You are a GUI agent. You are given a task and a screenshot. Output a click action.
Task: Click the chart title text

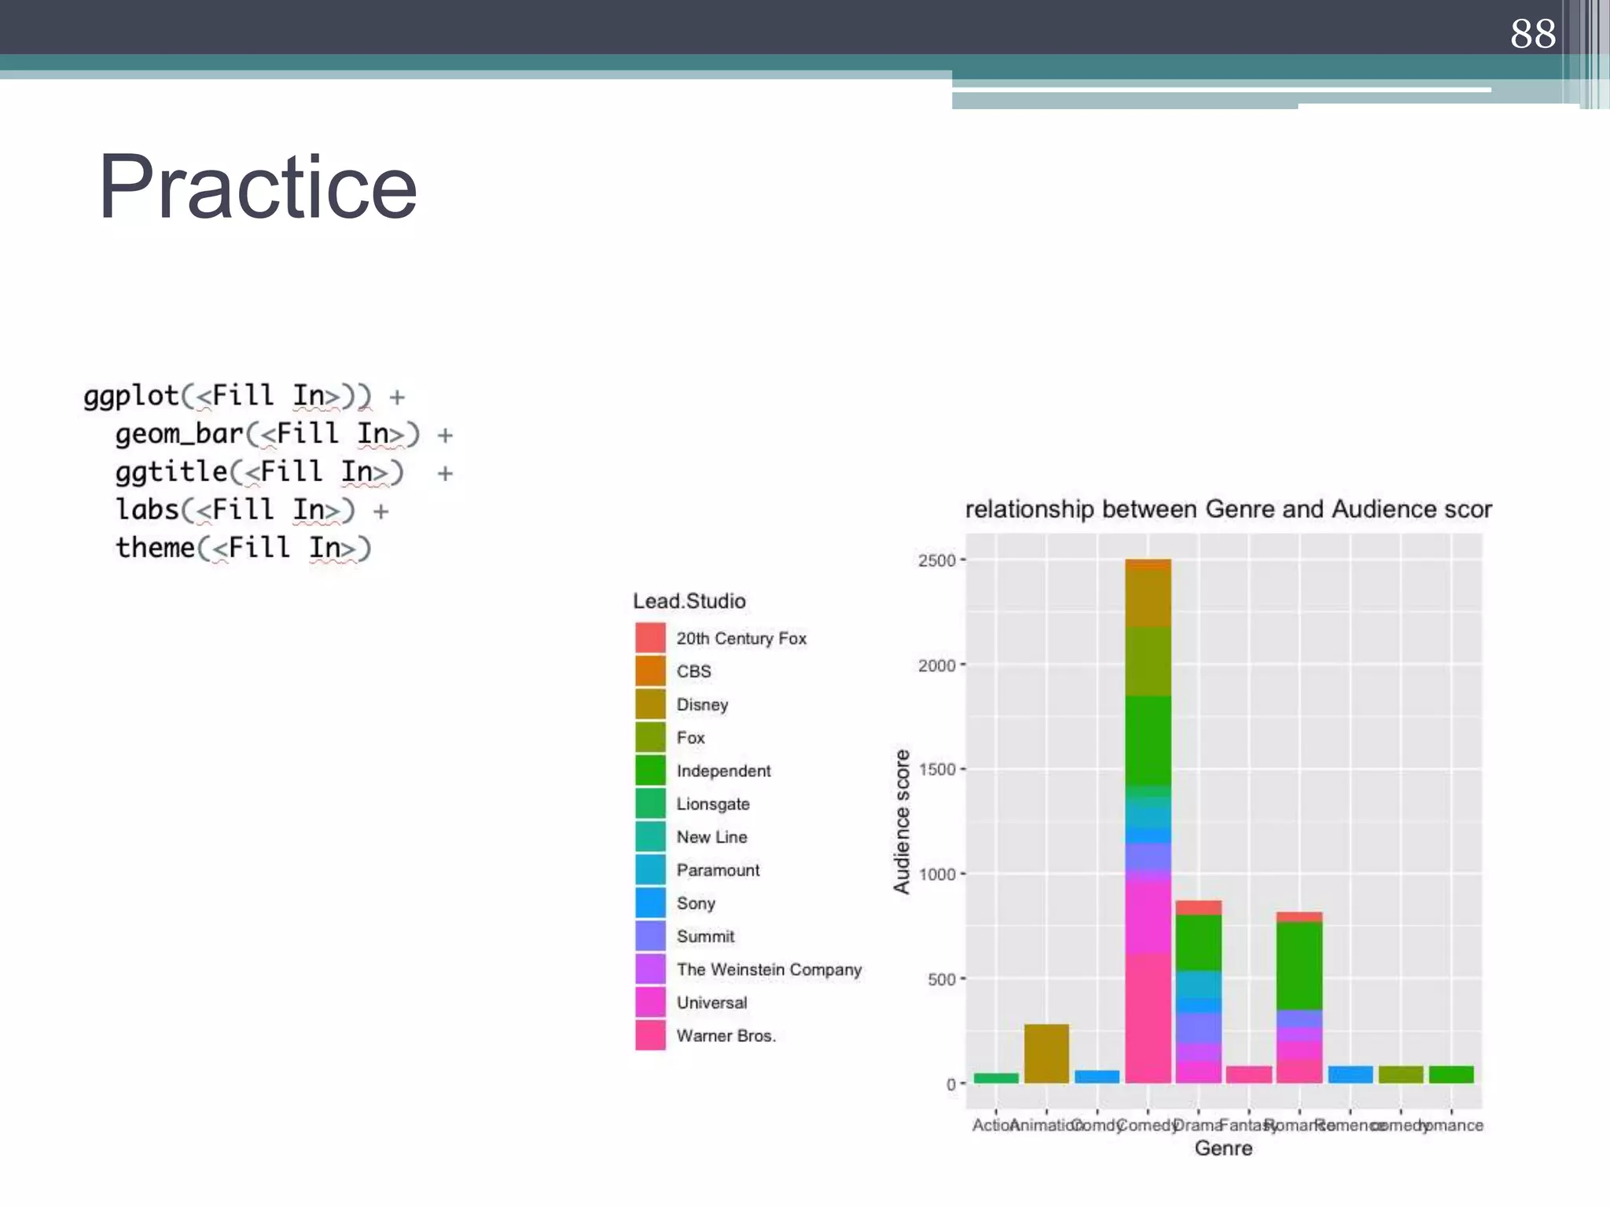coord(1228,509)
